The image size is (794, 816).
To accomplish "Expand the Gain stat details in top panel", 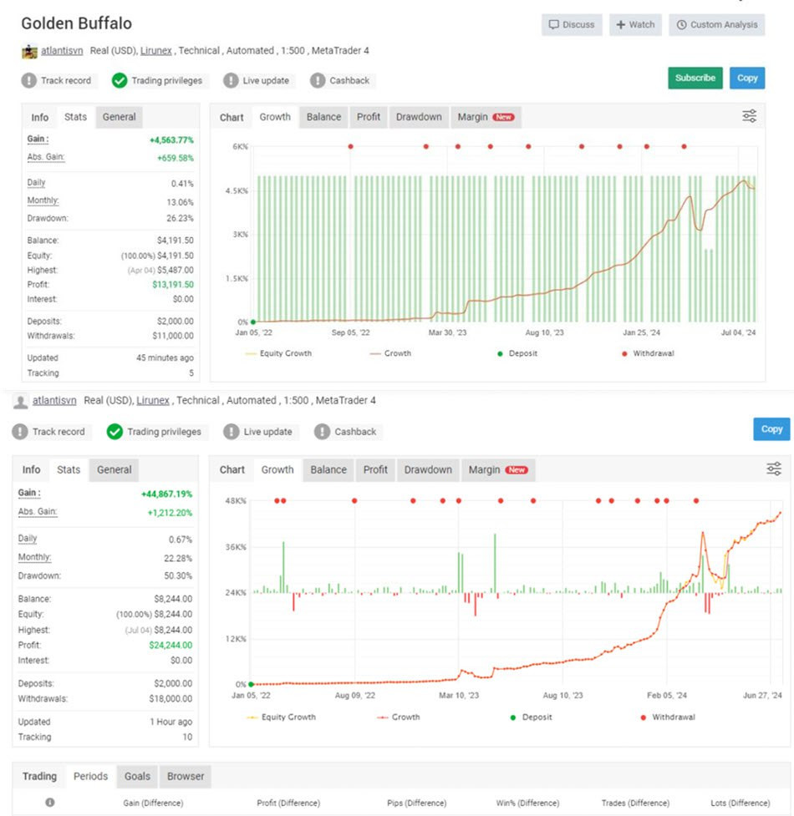I will (x=38, y=139).
